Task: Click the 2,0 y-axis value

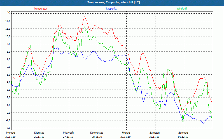Action: (9, 97)
